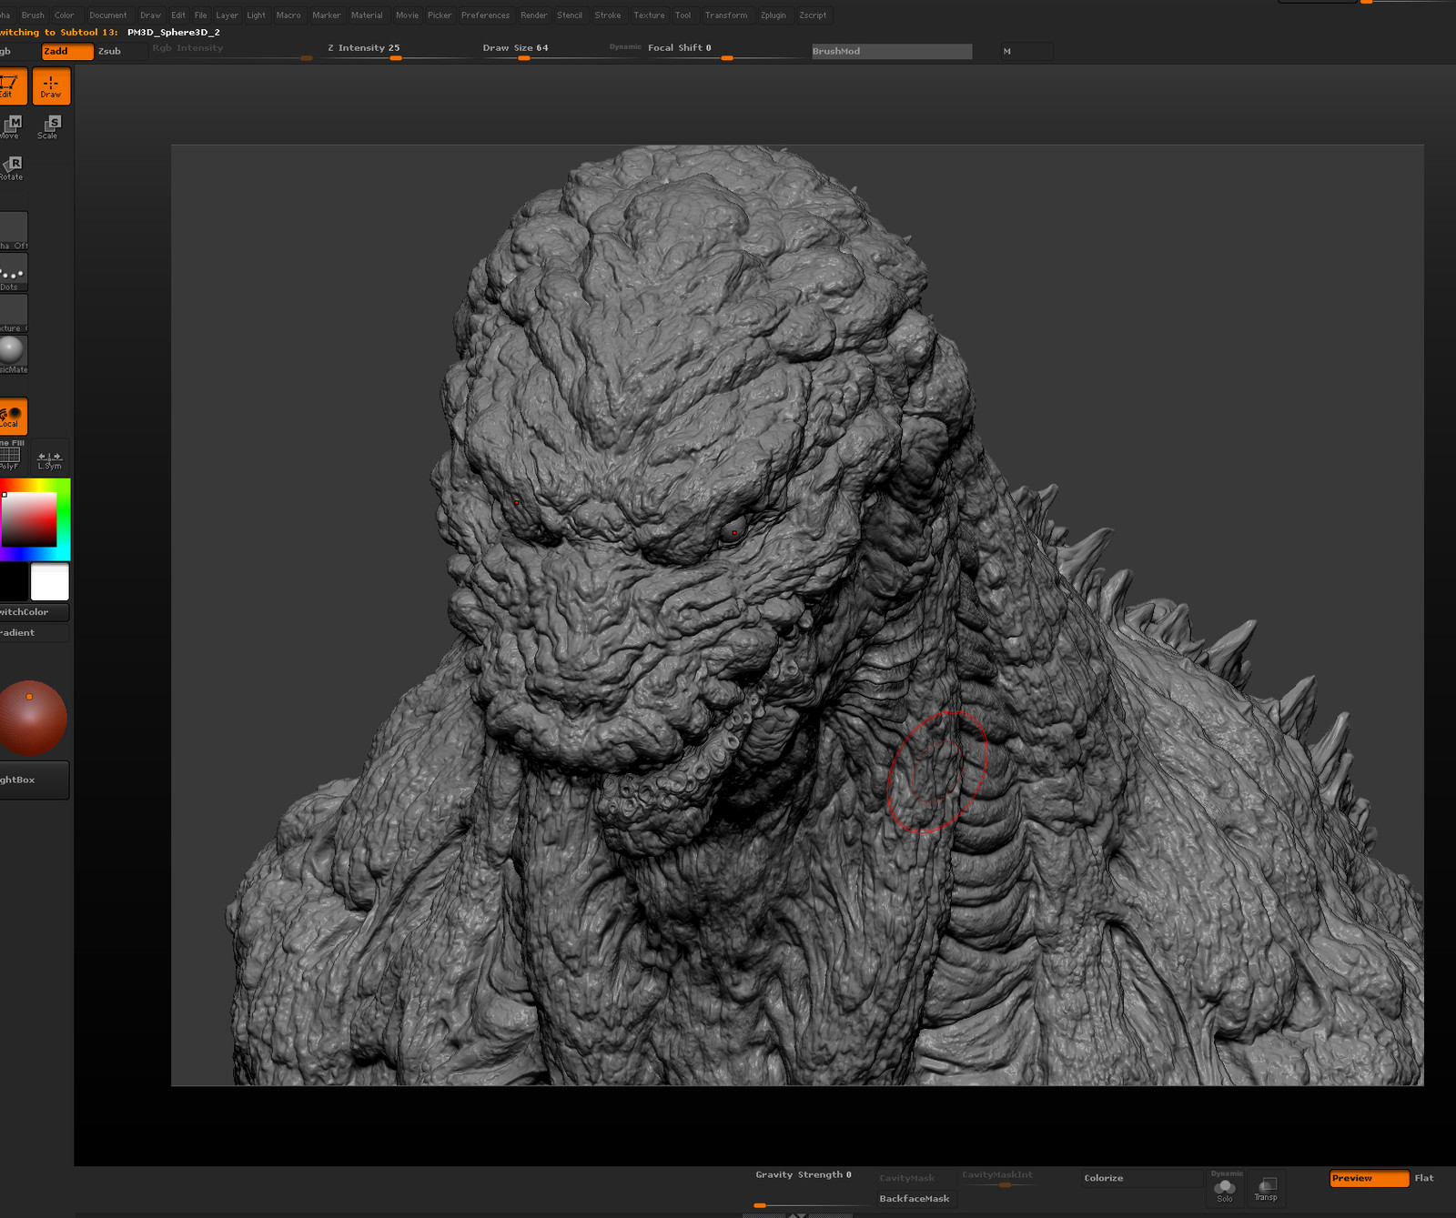Open the Light menu
This screenshot has width=1456, height=1218.
point(257,15)
